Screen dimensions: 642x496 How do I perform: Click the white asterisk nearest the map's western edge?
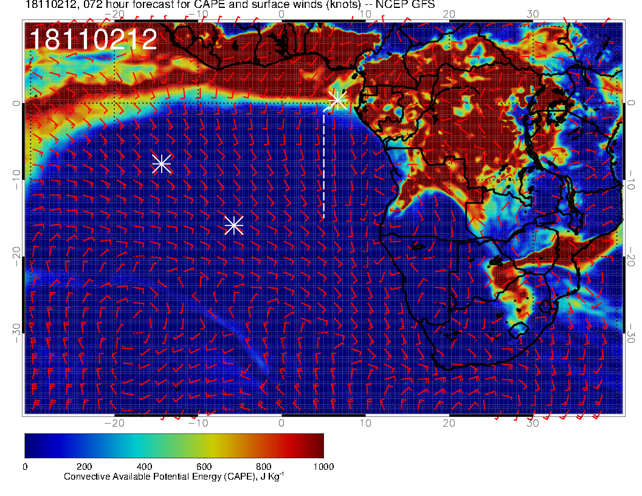tap(162, 164)
